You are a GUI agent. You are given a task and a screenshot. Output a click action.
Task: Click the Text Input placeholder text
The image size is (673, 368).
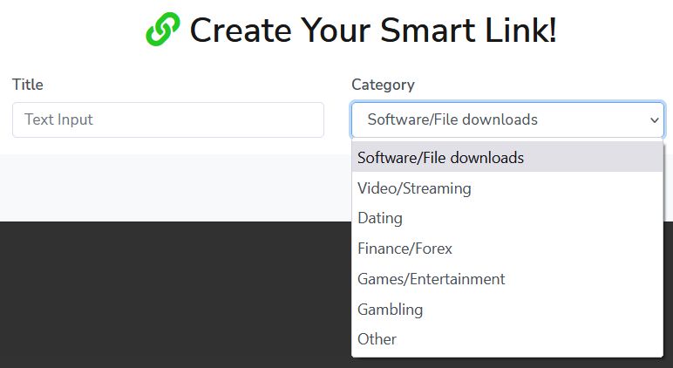click(x=58, y=119)
